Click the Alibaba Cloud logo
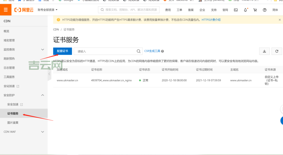Image resolution: width=283 pixels, height=155 pixels. pyautogui.click(x=24, y=10)
